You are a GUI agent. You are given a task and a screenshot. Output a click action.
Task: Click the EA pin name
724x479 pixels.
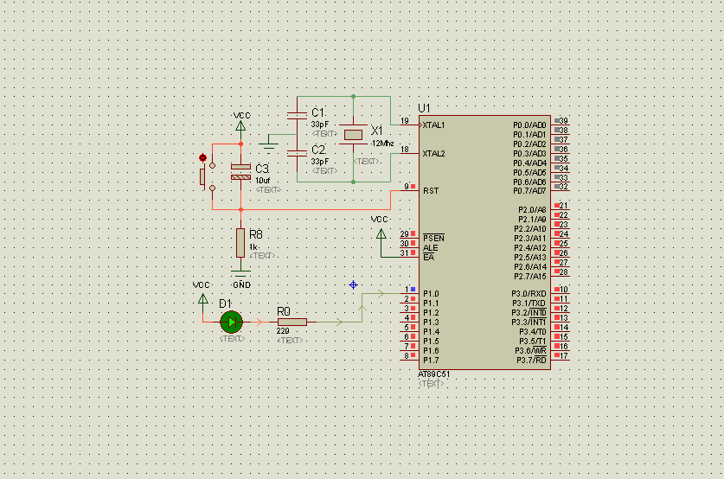[428, 257]
